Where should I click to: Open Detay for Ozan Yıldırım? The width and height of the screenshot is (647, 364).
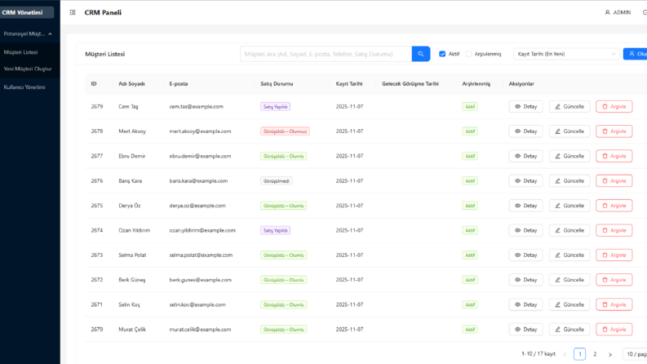click(525, 230)
